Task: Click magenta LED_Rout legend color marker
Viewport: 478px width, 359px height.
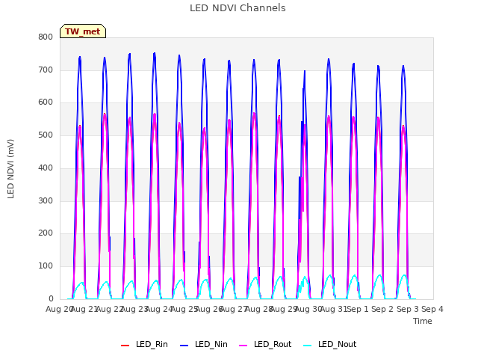Action: pyautogui.click(x=243, y=346)
